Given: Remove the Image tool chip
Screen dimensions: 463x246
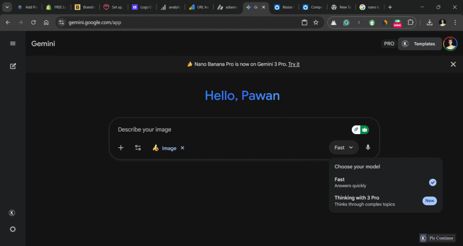Looking at the screenshot, I should (x=183, y=148).
